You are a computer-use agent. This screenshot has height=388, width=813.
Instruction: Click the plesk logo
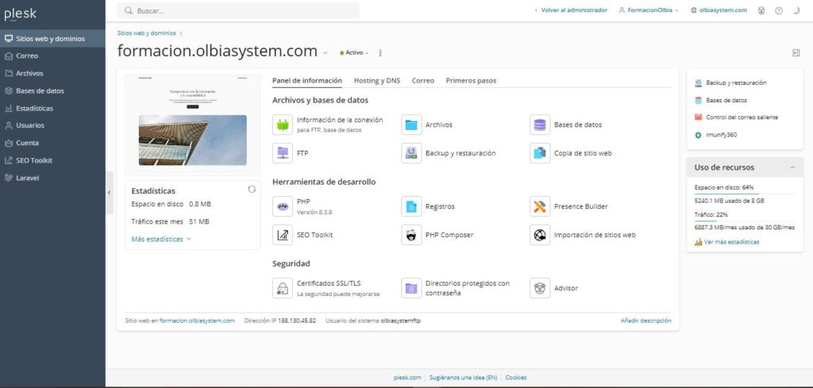coord(20,14)
